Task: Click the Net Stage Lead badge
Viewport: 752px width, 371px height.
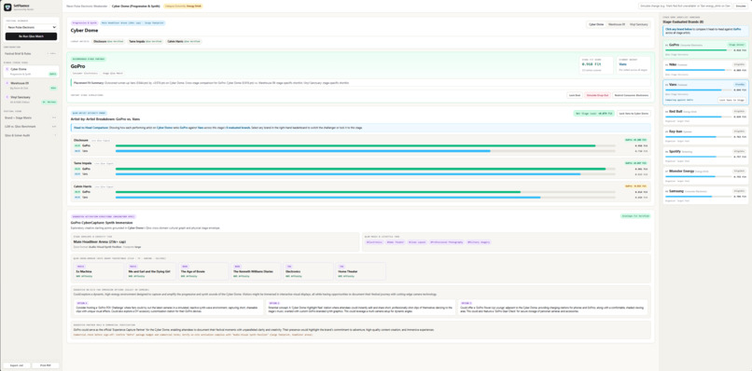Action: 593,114
